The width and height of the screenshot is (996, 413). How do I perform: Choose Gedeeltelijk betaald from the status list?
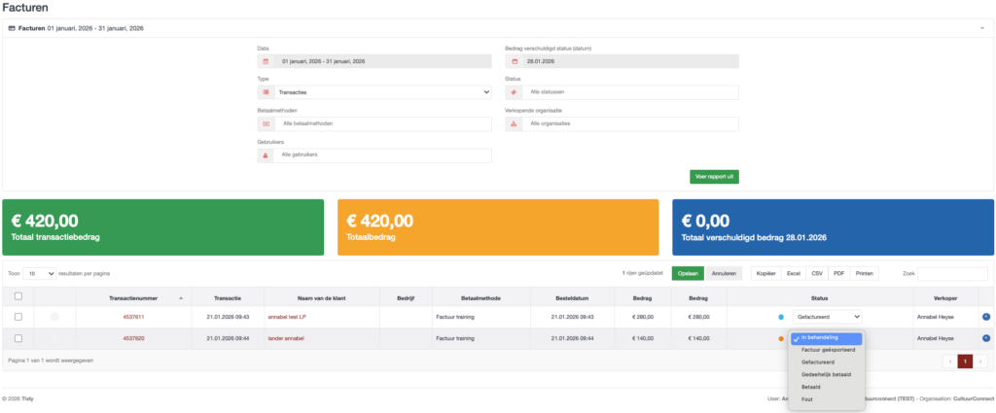pos(825,374)
